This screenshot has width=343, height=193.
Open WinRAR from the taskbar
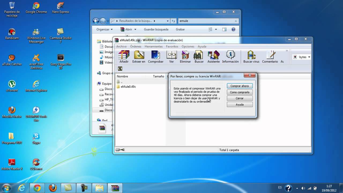point(115,188)
